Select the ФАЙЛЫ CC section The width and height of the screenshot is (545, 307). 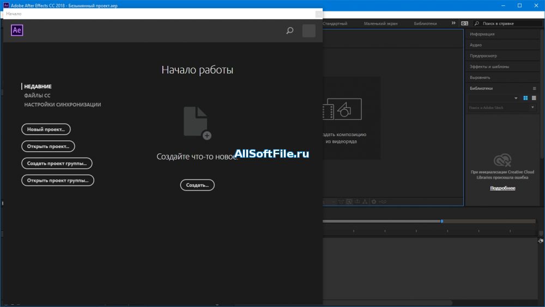pos(37,95)
